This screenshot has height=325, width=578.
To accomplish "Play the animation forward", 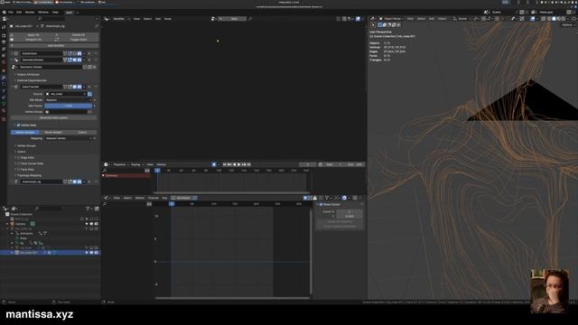I will 238,164.
